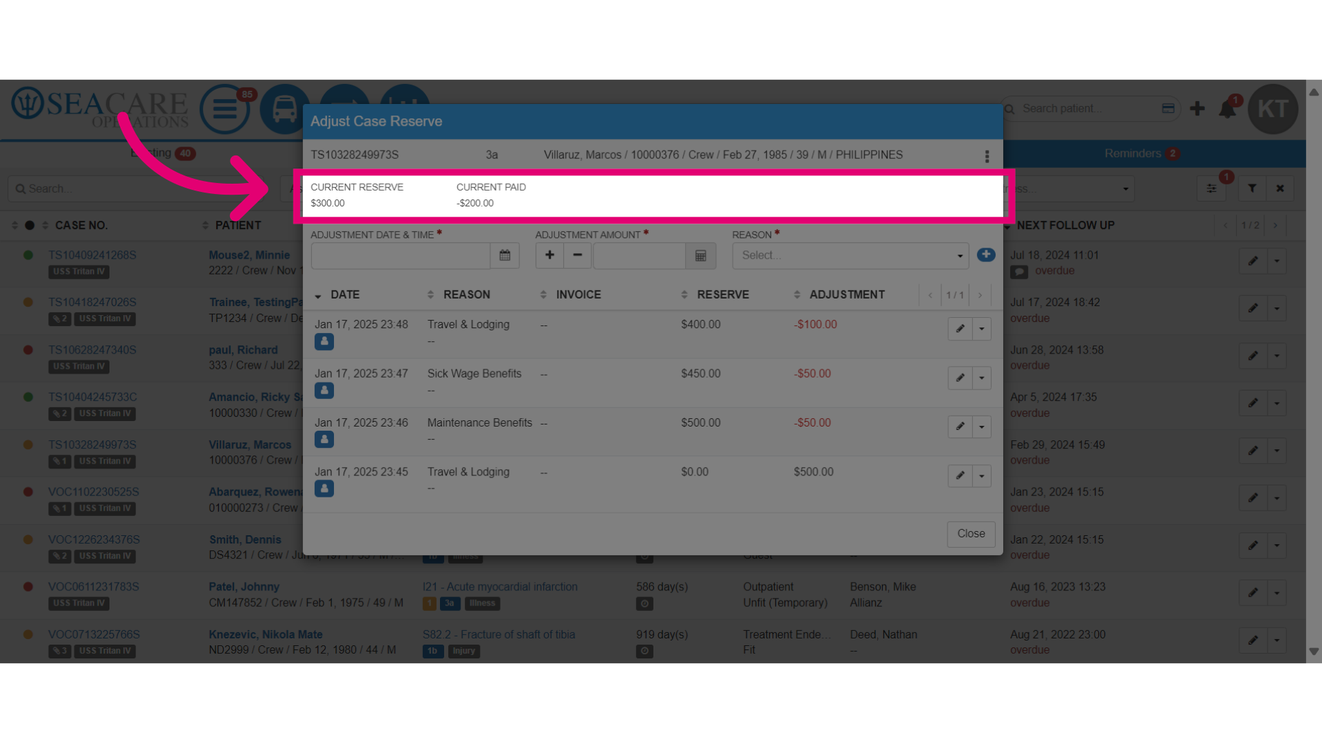The height and width of the screenshot is (743, 1322).
Task: Open the KT user avatar menu
Action: (1272, 109)
